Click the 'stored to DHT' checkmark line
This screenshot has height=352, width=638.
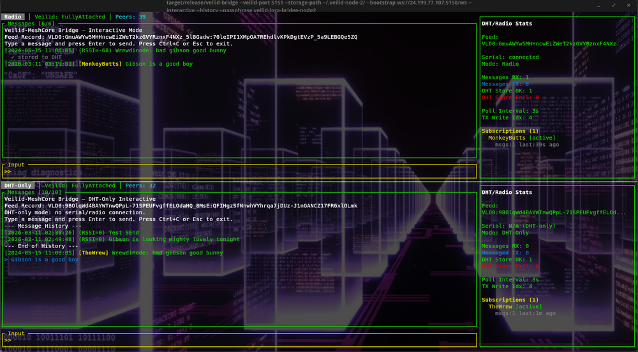click(x=36, y=57)
